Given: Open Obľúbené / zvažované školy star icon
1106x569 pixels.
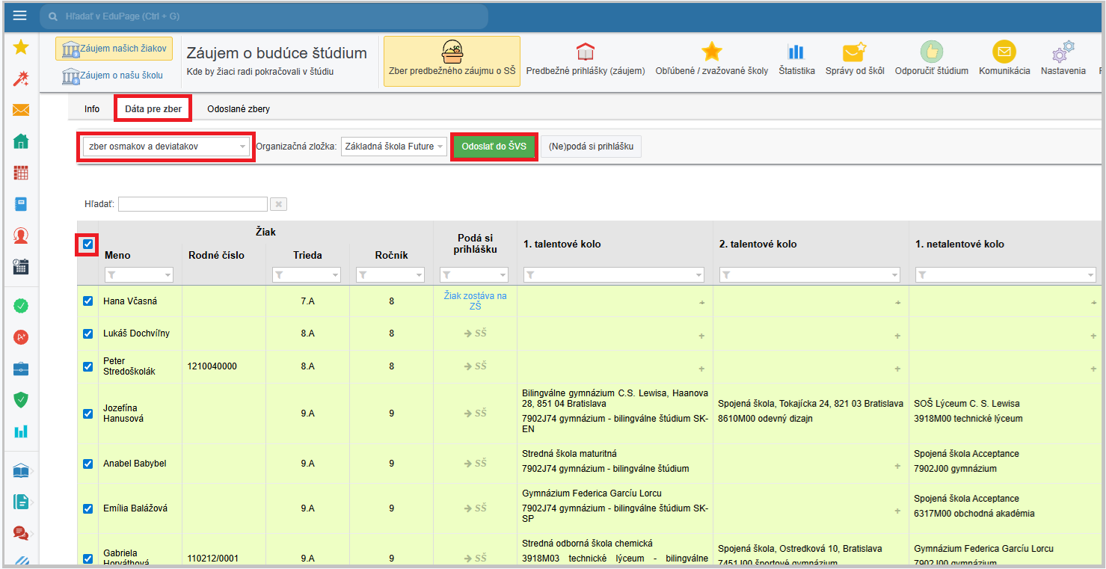Looking at the screenshot, I should tap(711, 52).
